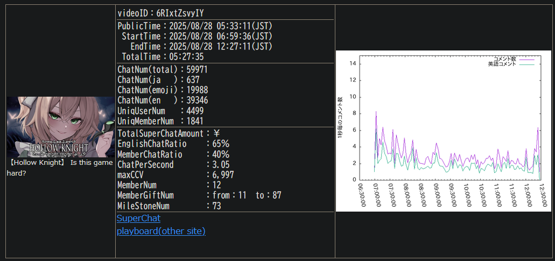This screenshot has width=555, height=261.
Task: Open the SuperChat link
Action: click(138, 219)
